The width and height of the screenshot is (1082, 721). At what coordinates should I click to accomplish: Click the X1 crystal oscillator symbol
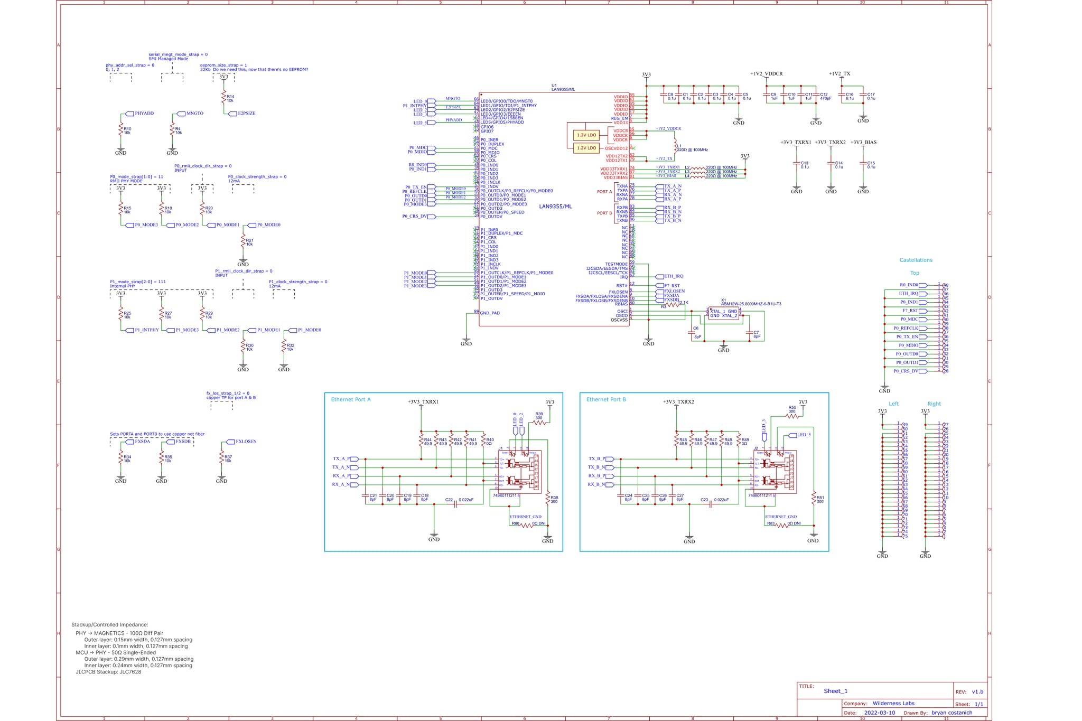[x=723, y=313]
